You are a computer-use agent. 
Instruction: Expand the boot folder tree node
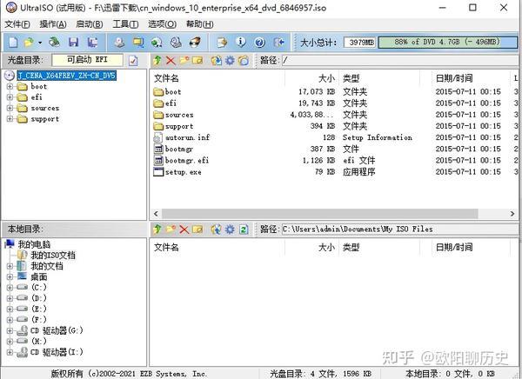[10, 87]
